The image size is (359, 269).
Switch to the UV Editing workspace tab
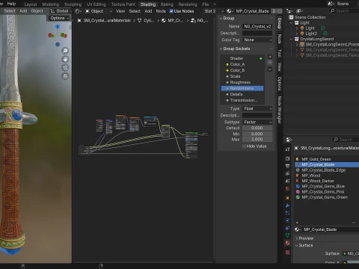point(96,4)
